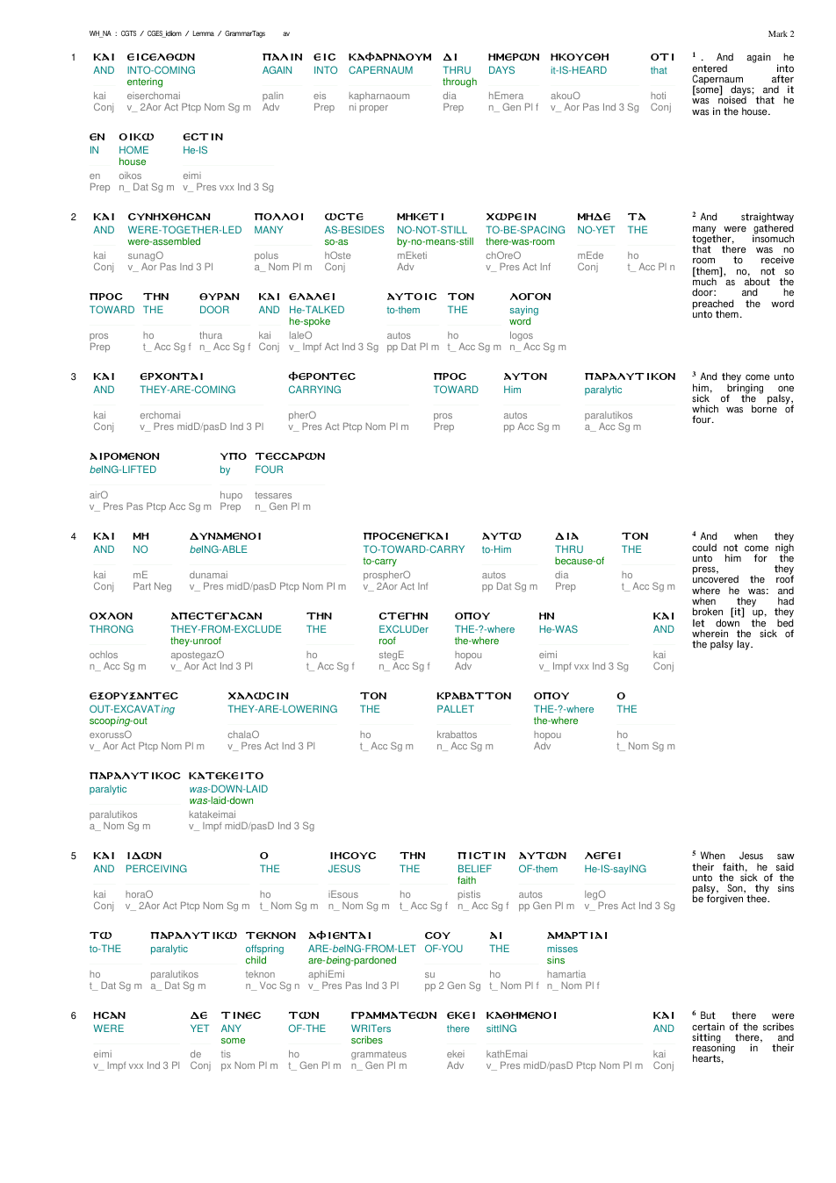Select 'Lemma' in the header breadcrumb

click(x=204, y=34)
